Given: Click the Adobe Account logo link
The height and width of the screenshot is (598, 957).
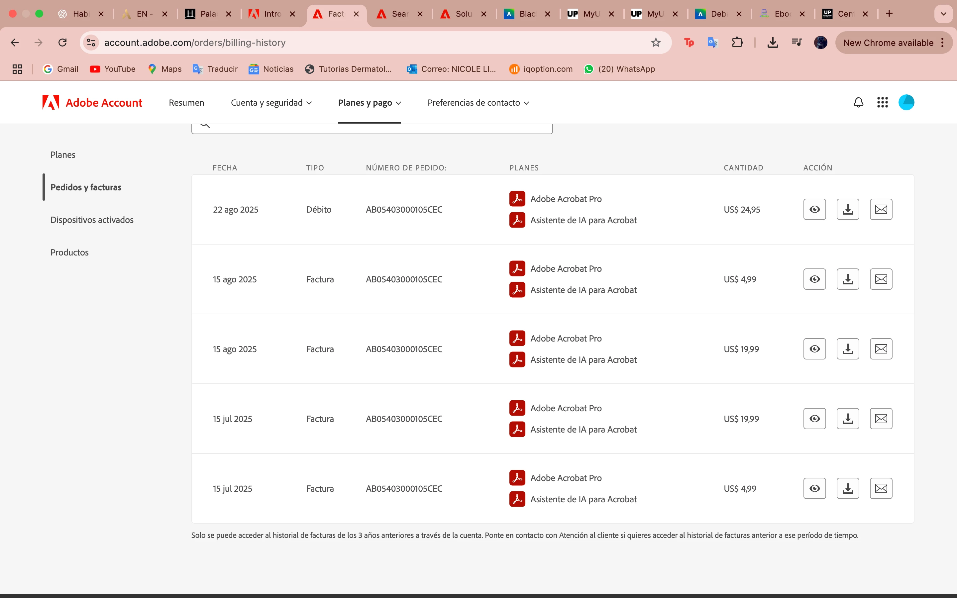Looking at the screenshot, I should [x=92, y=103].
